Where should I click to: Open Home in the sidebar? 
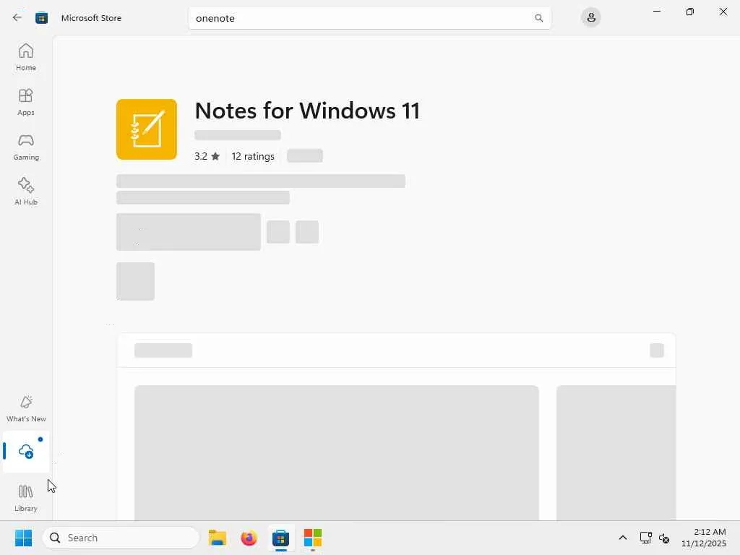point(26,57)
